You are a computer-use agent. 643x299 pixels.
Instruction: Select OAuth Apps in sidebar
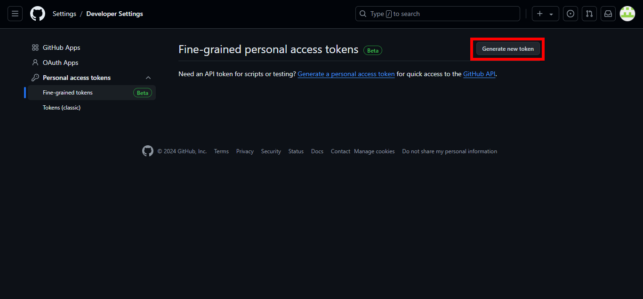[x=60, y=63]
